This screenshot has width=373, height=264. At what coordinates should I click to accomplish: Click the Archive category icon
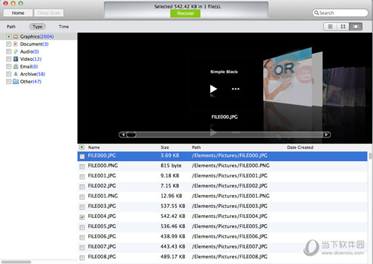point(16,74)
